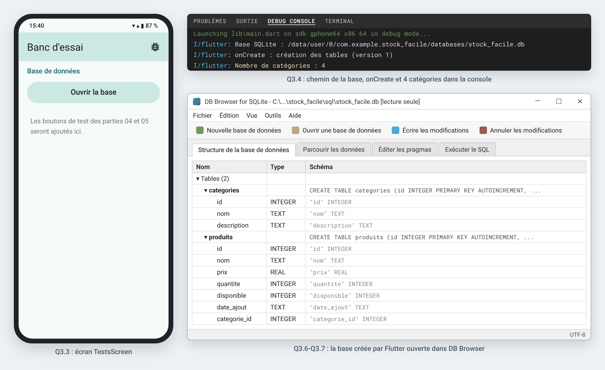Viewport: 605px width, 370px height.
Task: Click the REAL type cell for prix
Action: (286, 272)
